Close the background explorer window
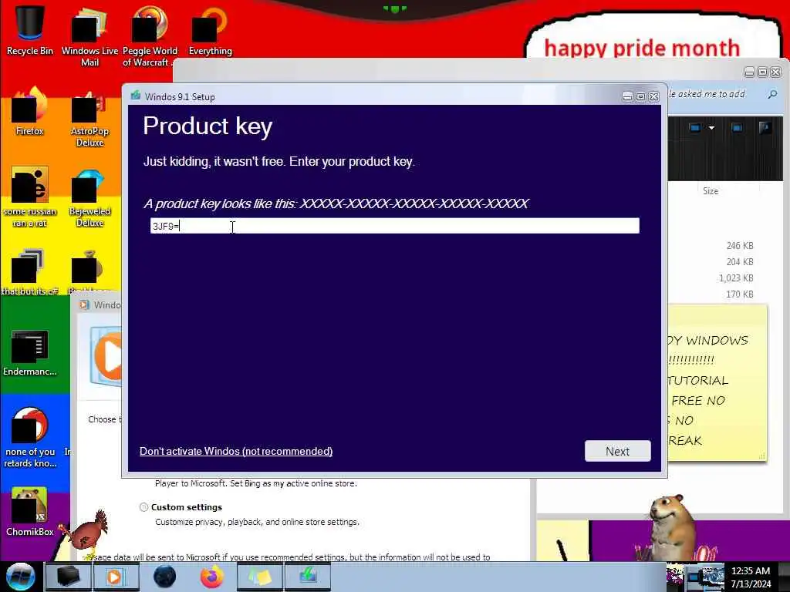This screenshot has height=592, width=790. (x=776, y=72)
